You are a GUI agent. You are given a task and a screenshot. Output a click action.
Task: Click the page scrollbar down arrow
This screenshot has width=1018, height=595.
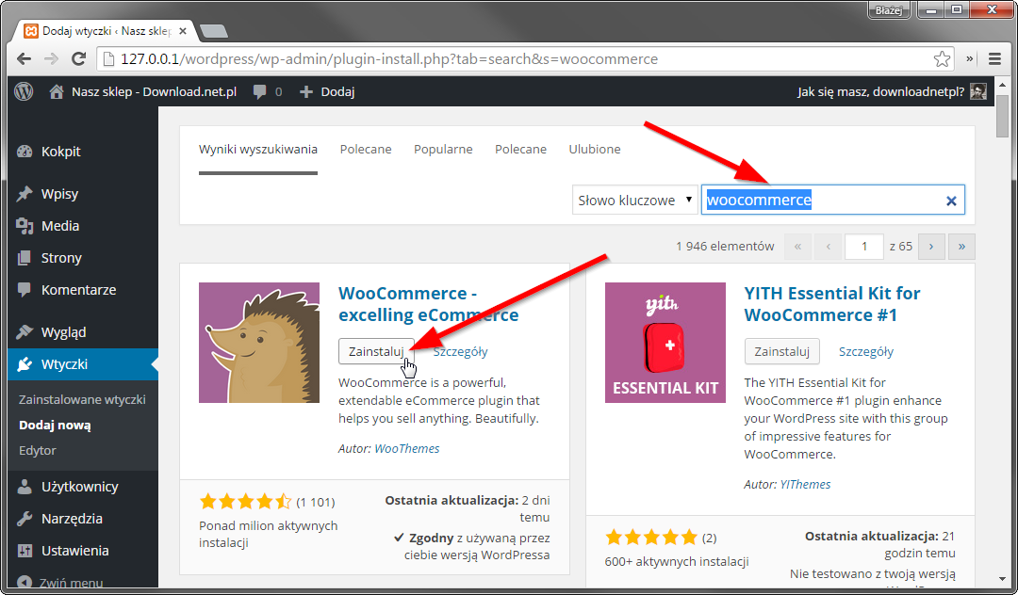coord(1003,579)
